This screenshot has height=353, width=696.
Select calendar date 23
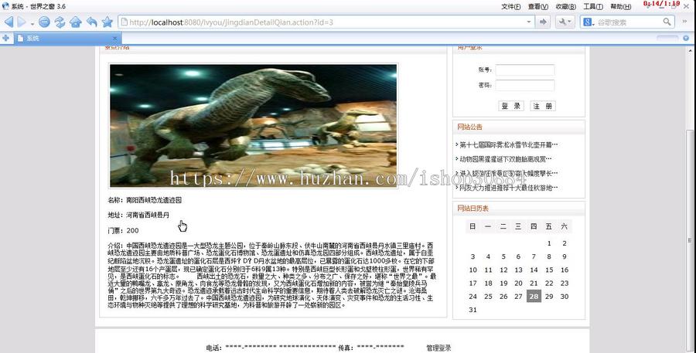[565, 283]
